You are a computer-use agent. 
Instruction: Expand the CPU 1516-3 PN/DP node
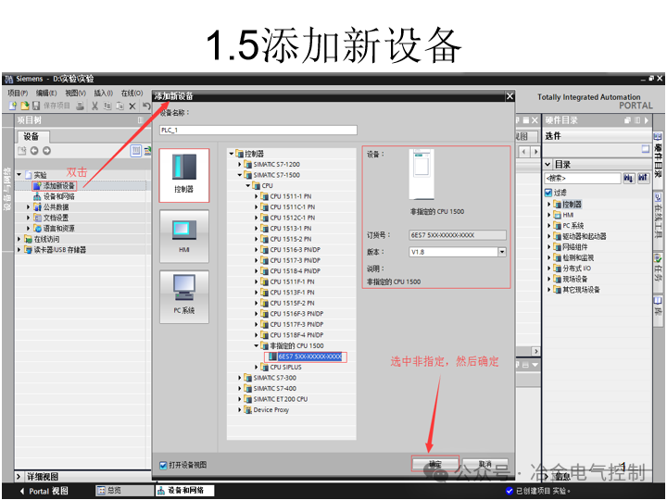pos(256,250)
